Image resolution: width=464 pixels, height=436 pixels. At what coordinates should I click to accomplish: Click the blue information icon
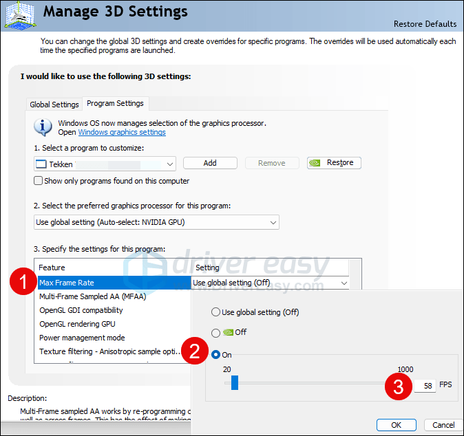click(x=44, y=127)
